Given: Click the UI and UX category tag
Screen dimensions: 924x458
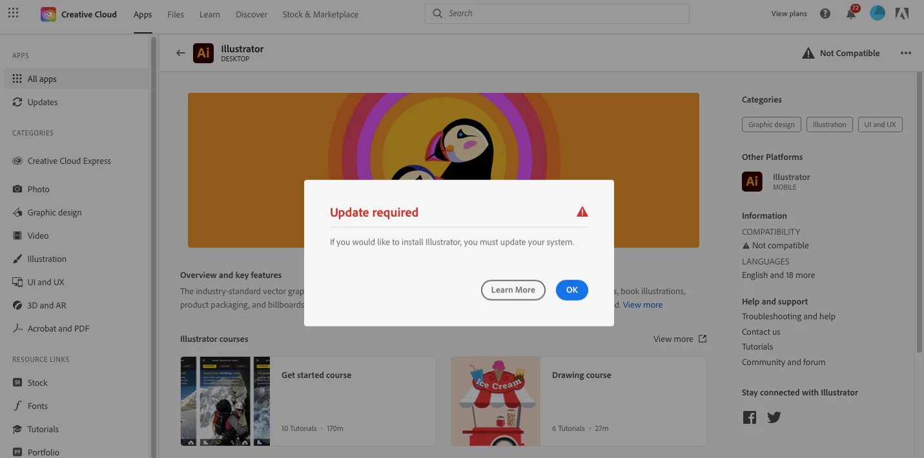Looking at the screenshot, I should click(879, 124).
